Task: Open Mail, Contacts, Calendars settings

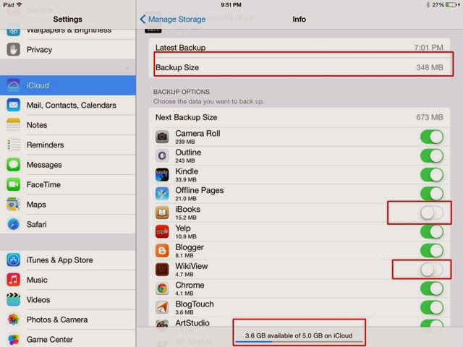Action: [68, 105]
